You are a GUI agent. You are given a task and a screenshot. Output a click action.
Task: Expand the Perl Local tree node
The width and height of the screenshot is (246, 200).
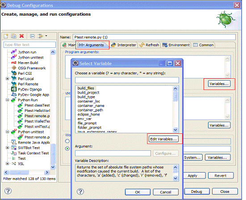7,79
